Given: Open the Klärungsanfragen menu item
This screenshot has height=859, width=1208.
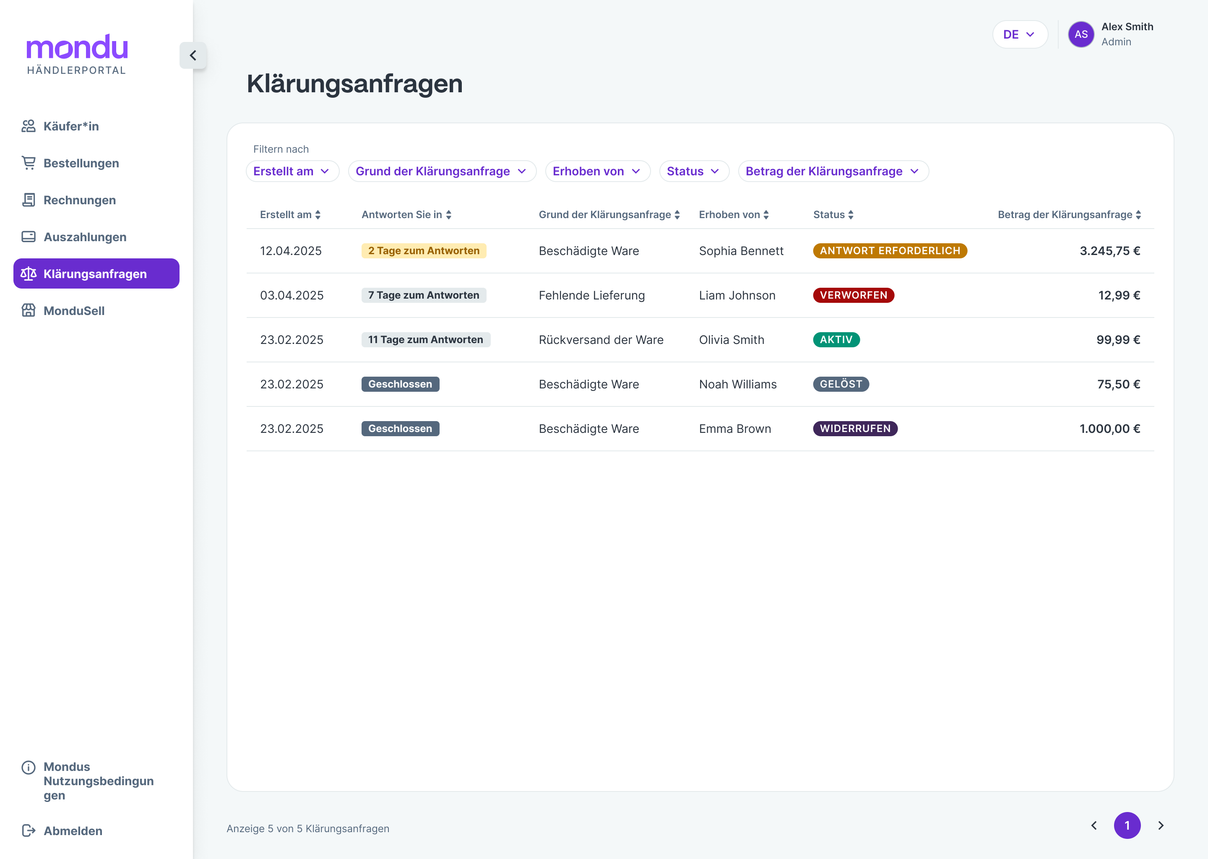Looking at the screenshot, I should 96,273.
